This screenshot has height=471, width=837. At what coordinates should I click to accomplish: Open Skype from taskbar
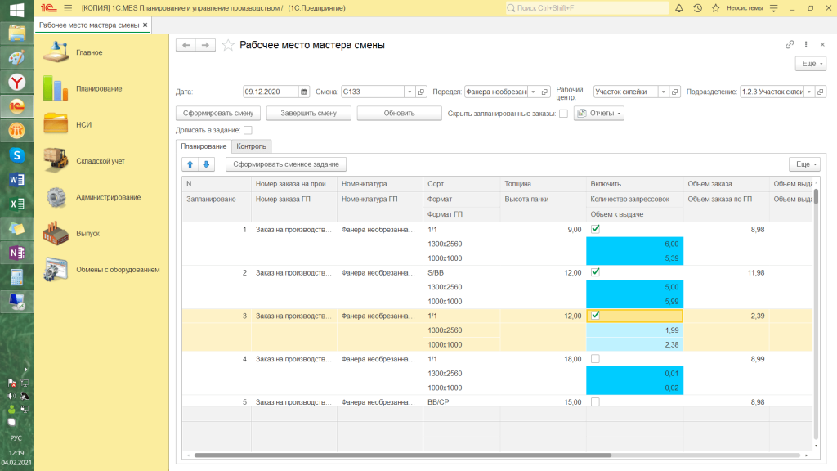pyautogui.click(x=16, y=155)
